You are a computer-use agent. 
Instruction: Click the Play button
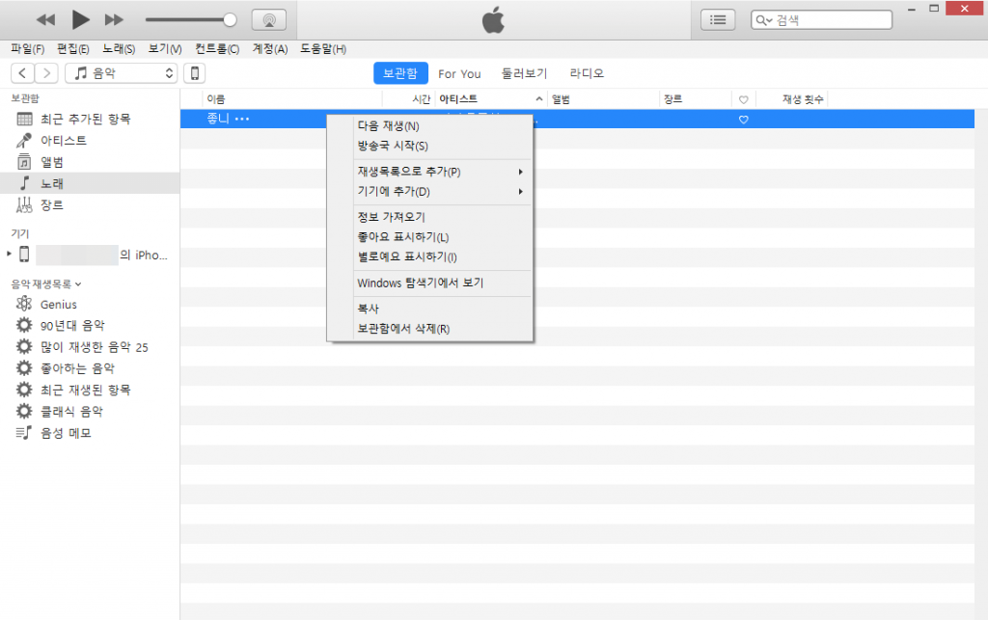tap(80, 19)
